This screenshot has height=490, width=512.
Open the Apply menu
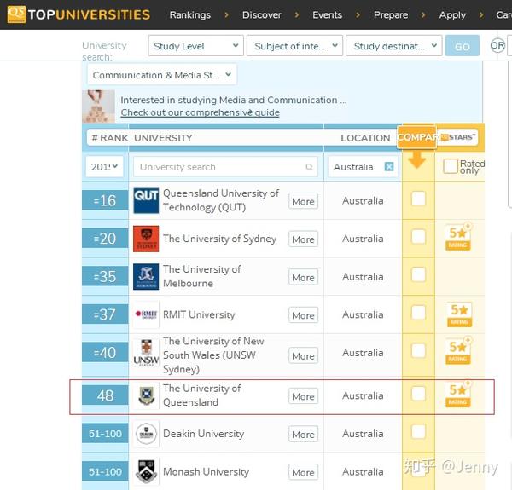coord(452,15)
